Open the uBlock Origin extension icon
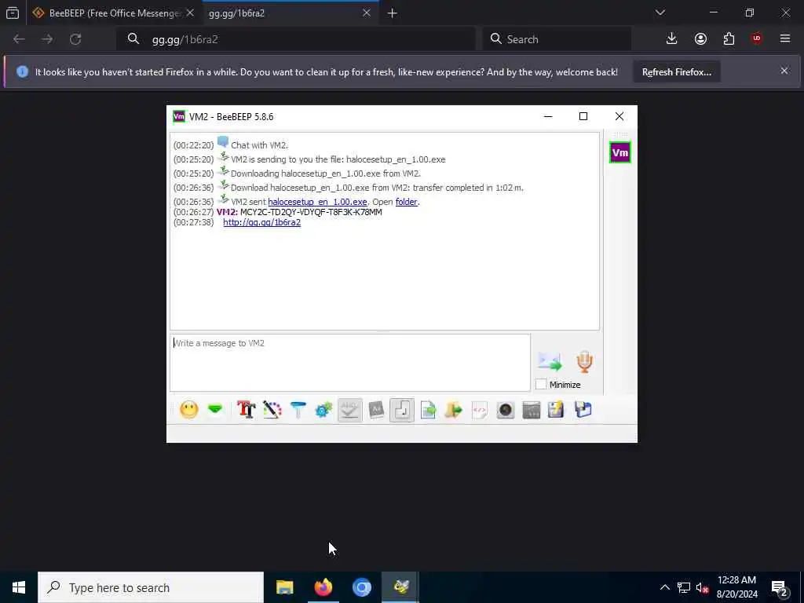The width and height of the screenshot is (804, 603). (757, 39)
